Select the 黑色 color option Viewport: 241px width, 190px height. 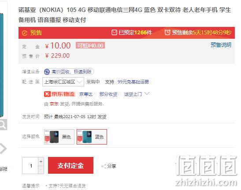tap(59, 137)
